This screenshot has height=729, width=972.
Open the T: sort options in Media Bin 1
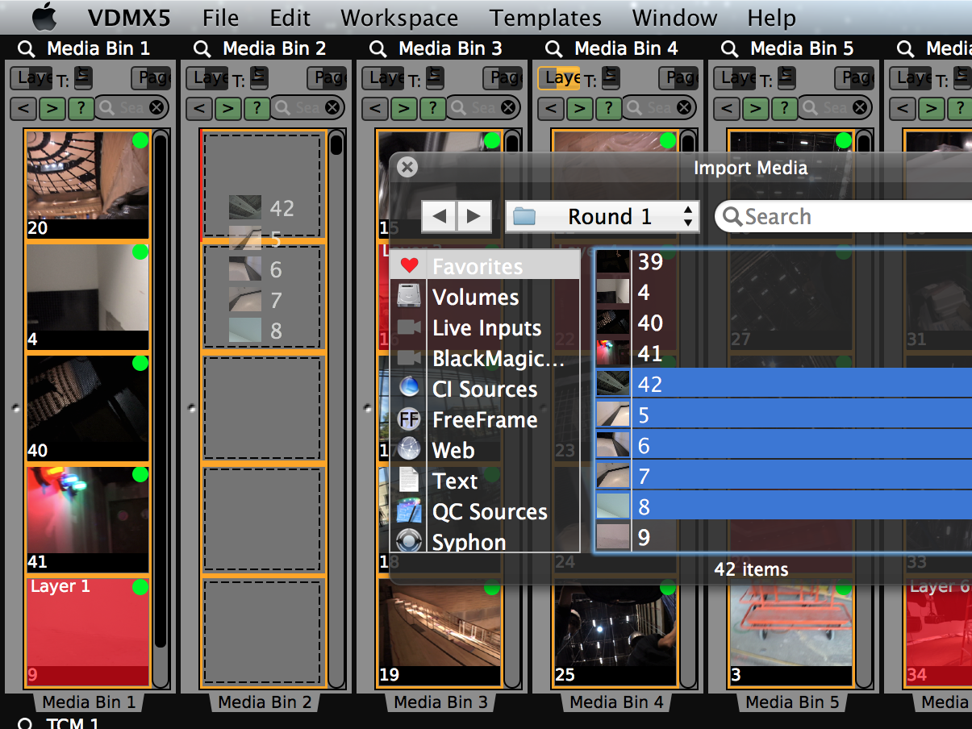tap(82, 77)
